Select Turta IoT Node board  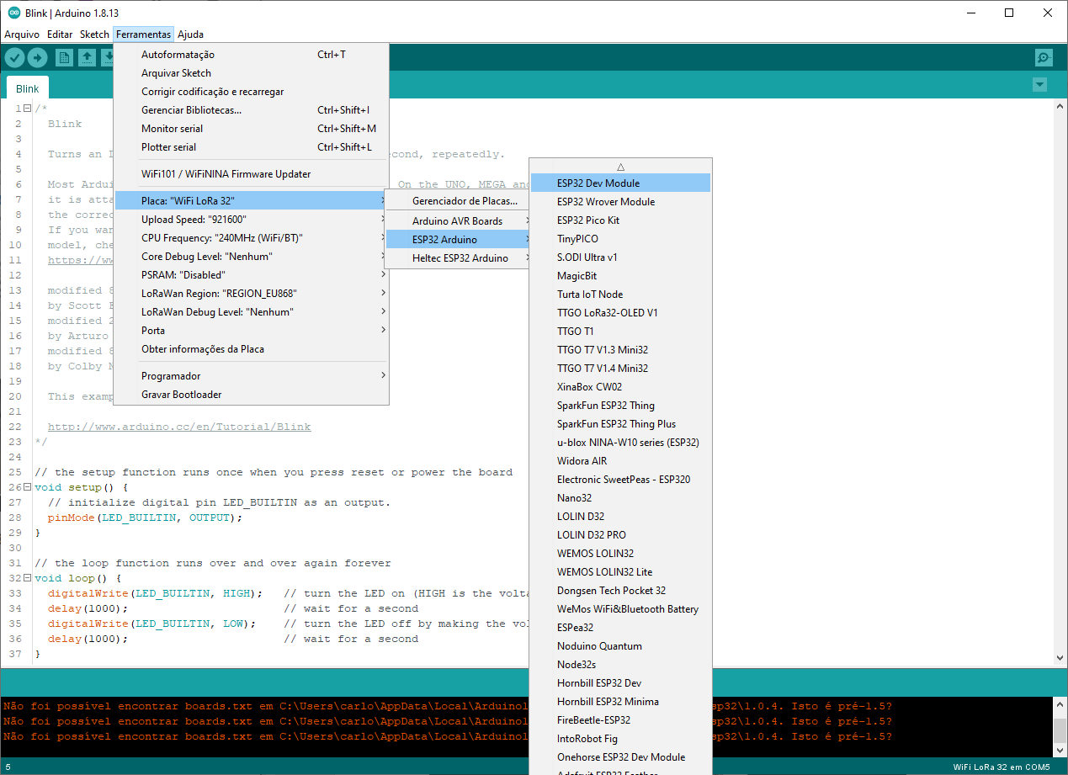point(621,295)
